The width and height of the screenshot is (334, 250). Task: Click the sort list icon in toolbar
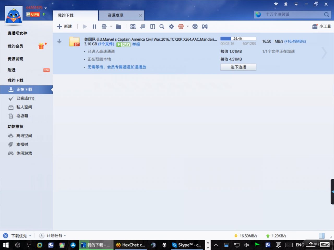click(142, 27)
